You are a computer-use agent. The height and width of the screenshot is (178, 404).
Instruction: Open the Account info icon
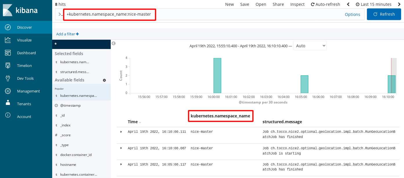coord(8,115)
